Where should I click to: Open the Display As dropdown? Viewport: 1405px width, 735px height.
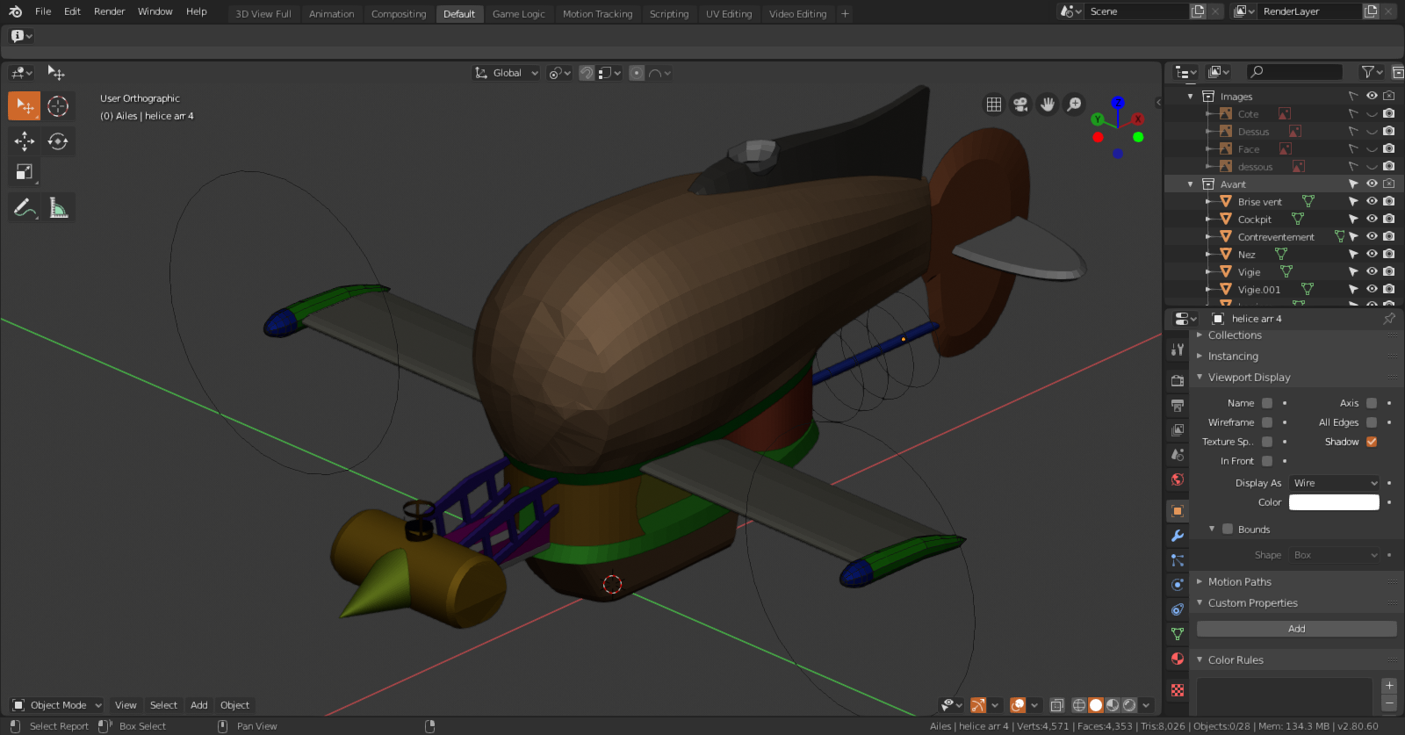1334,483
